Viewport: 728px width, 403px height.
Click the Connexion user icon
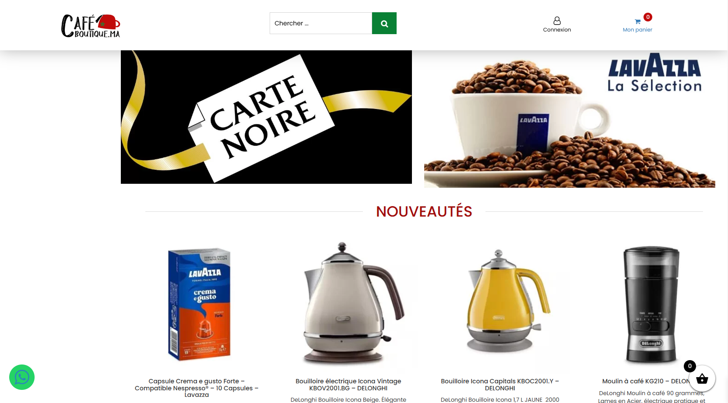point(557,21)
